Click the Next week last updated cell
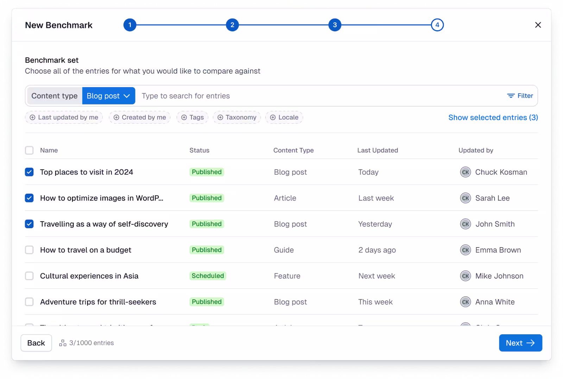Viewport: 563px width, 379px height. pyautogui.click(x=377, y=276)
